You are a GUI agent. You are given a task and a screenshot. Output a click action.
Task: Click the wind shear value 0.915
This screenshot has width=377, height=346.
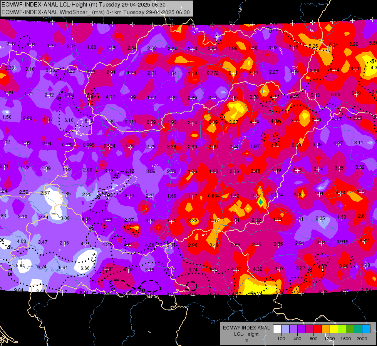tap(342, 242)
